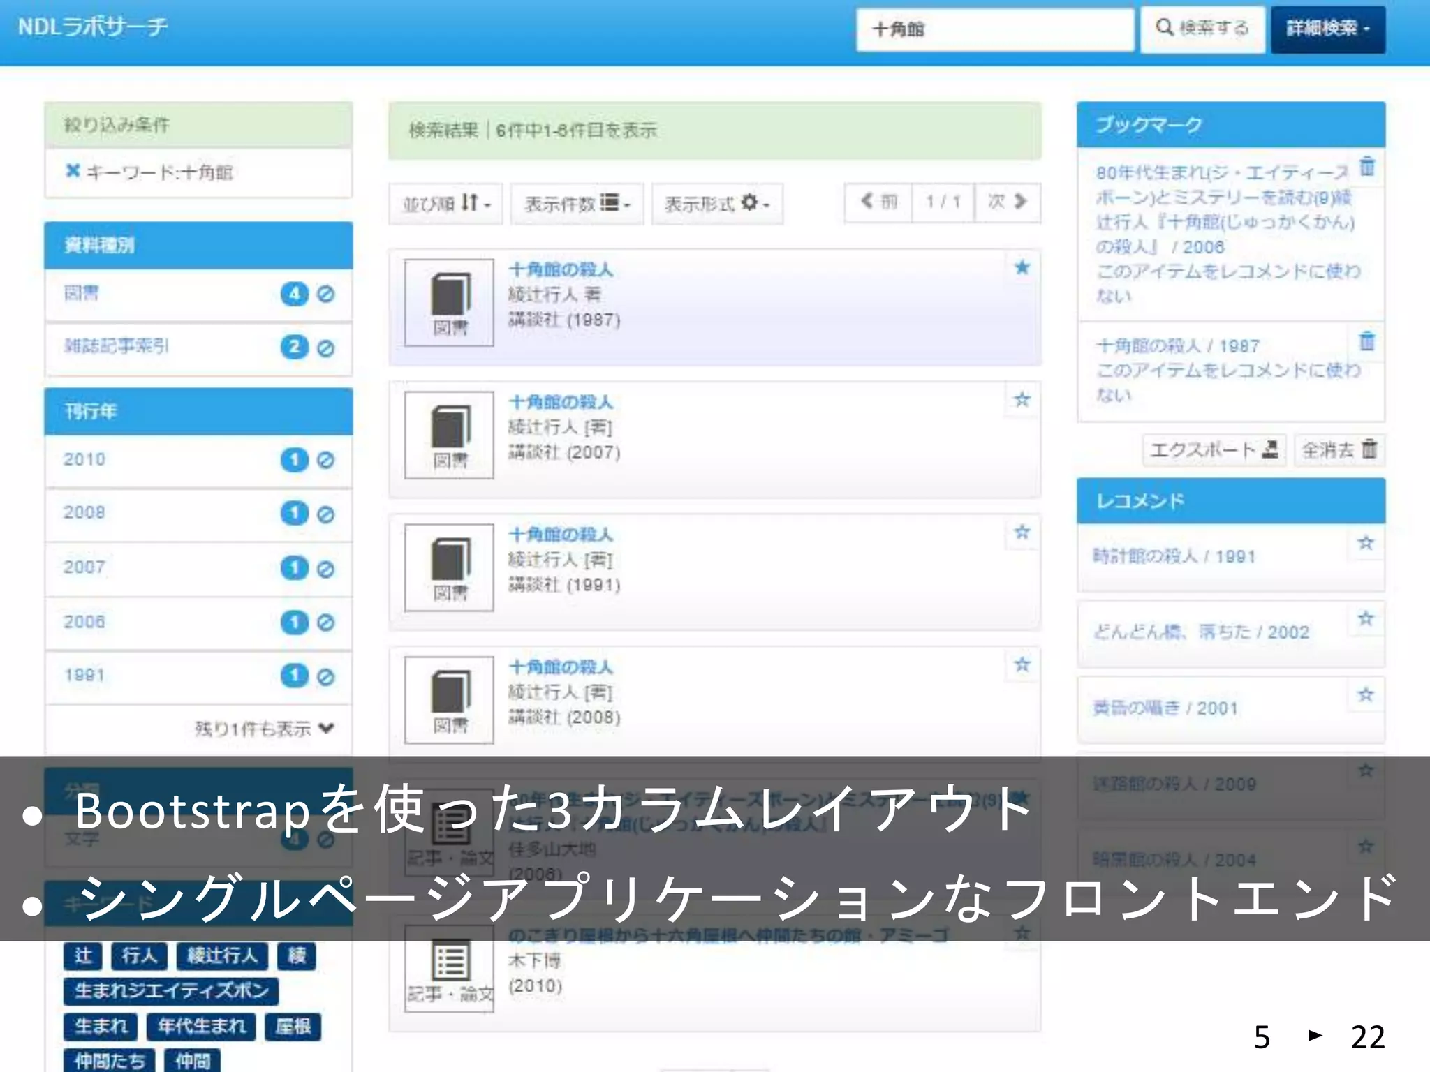Open bookmarked item 十角館の殺人 / 1987
The height and width of the screenshot is (1072, 1430).
click(1178, 346)
